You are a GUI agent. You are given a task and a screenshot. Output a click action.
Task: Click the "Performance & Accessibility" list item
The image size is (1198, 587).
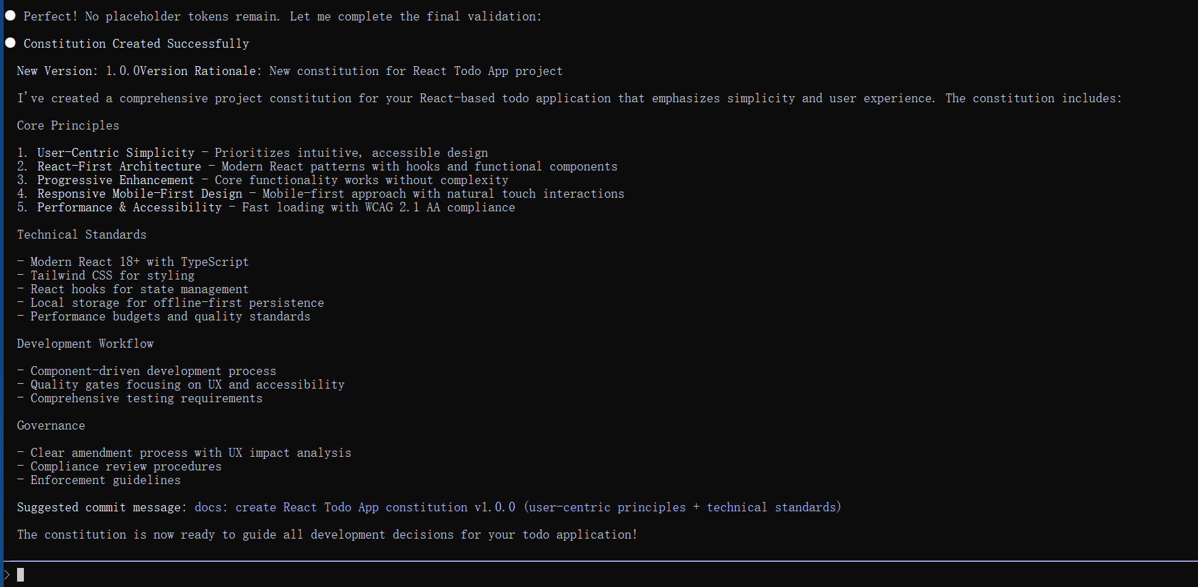click(x=129, y=207)
